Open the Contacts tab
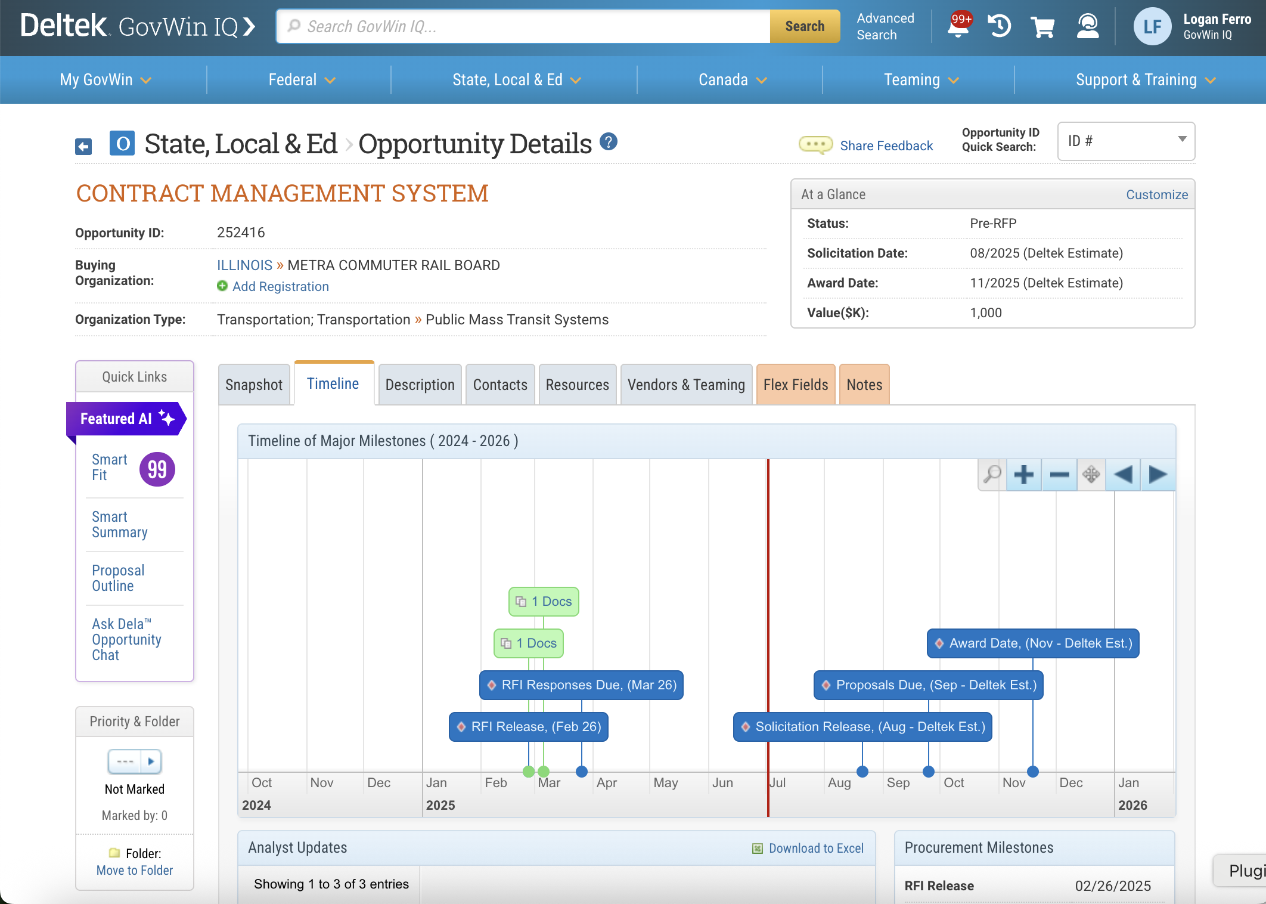This screenshot has height=904, width=1266. 501,385
